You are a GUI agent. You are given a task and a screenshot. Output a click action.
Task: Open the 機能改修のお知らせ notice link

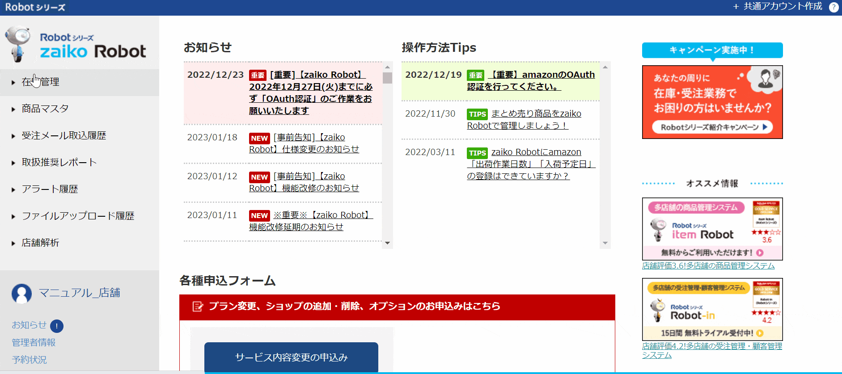[304, 182]
